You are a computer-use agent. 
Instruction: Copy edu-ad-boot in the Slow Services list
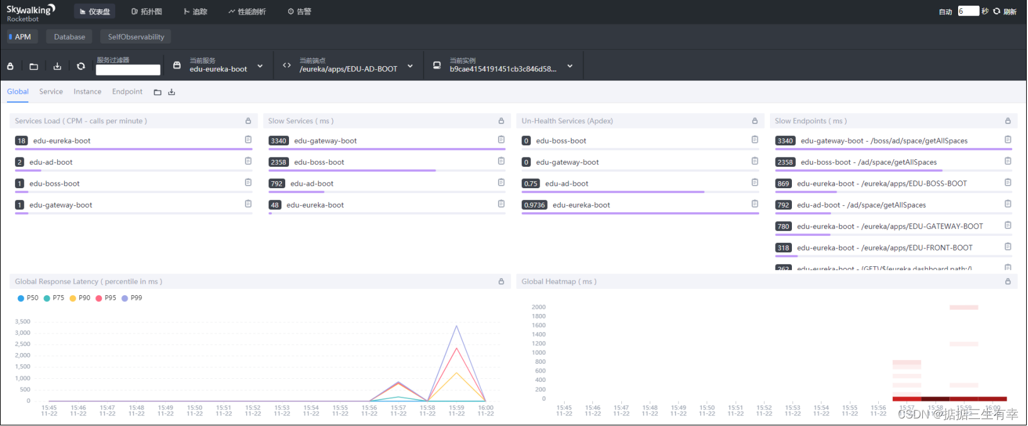(501, 182)
